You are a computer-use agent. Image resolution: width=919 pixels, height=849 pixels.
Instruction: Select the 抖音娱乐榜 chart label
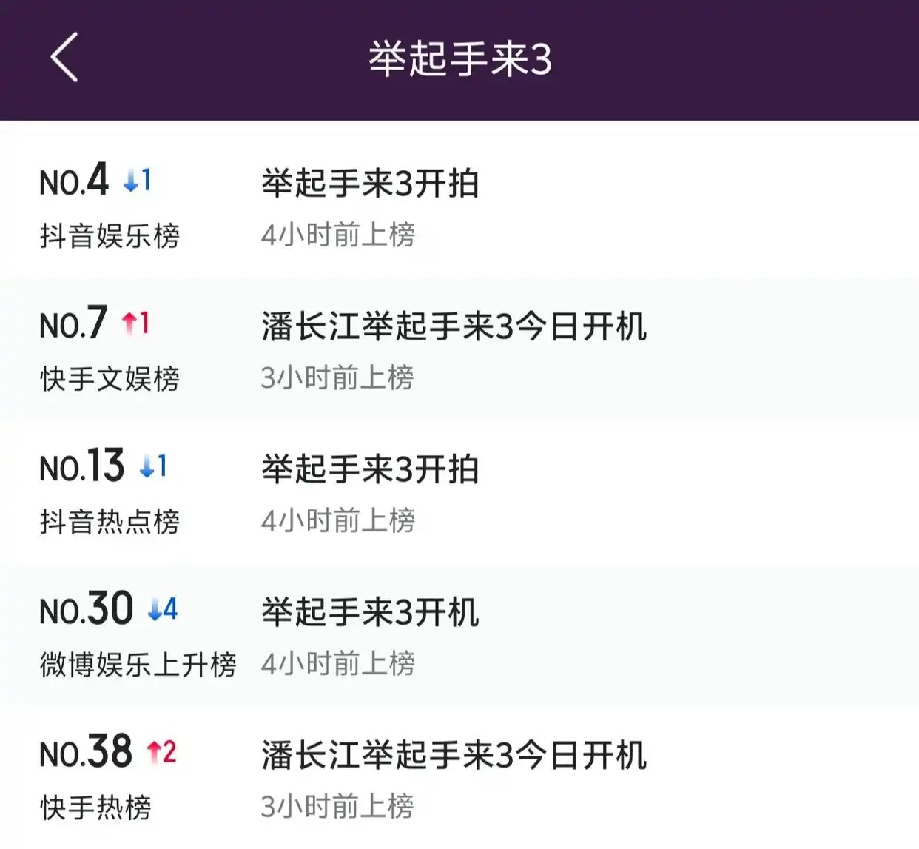click(x=110, y=236)
